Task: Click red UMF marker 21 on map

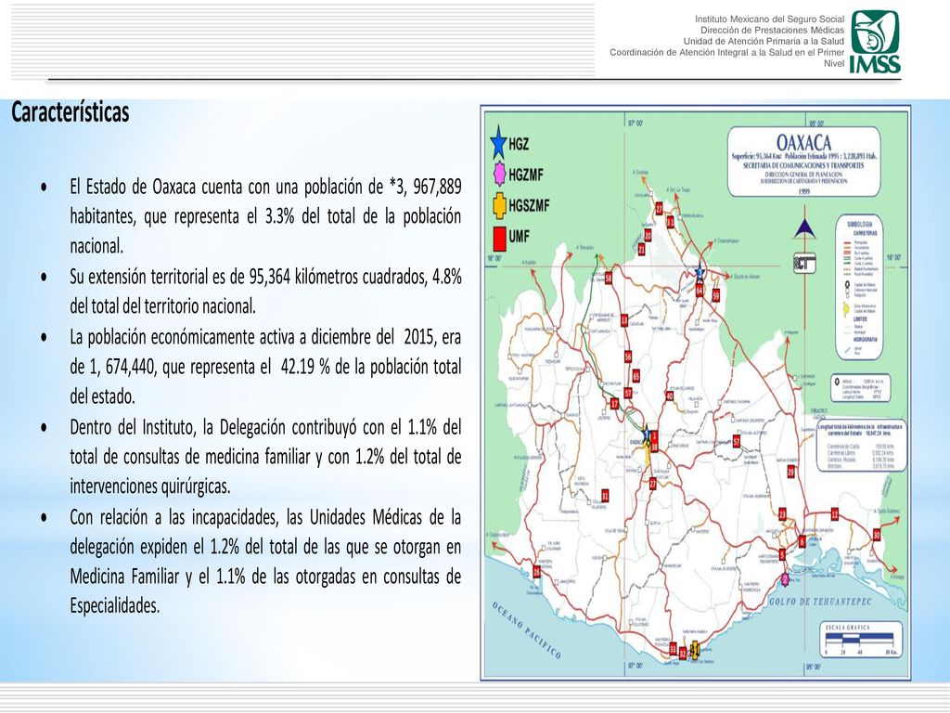Action: click(x=642, y=249)
